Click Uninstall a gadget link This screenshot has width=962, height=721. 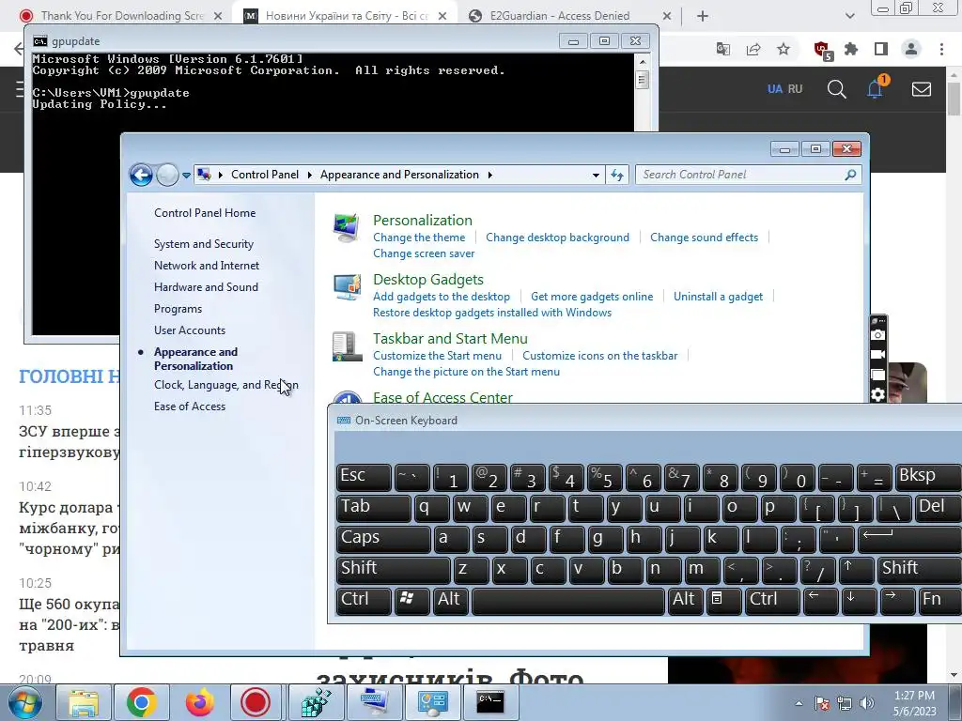coord(719,297)
